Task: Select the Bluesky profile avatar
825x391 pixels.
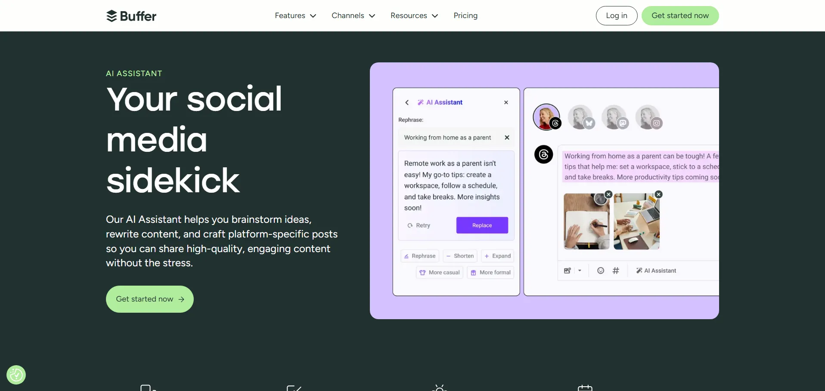Action: [x=580, y=117]
